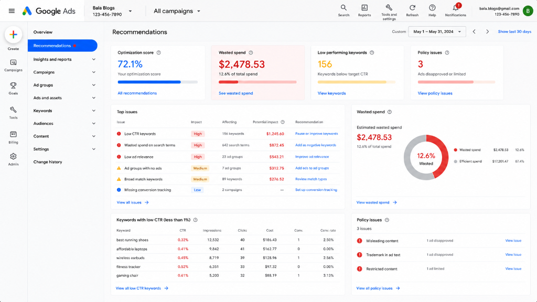Screen dimensions: 537x302
Task: View issue for Misleading content
Action: (x=513, y=241)
